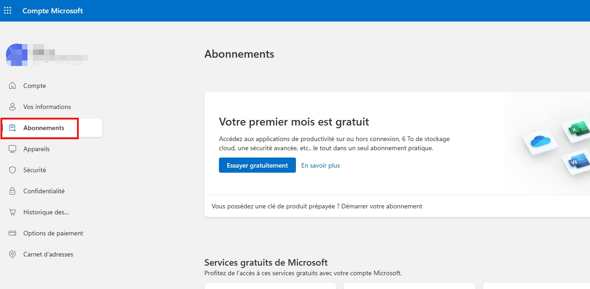The image size is (590, 289).
Task: Click the paragraph starting Accédez aux applications
Action: coord(334,143)
